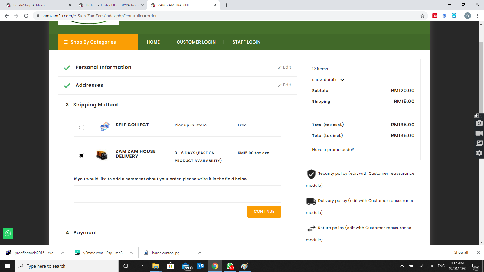Select the ZAM ZAM HOUSE DELIVERY radio button
Screen dimensions: 484x272
(82, 155)
